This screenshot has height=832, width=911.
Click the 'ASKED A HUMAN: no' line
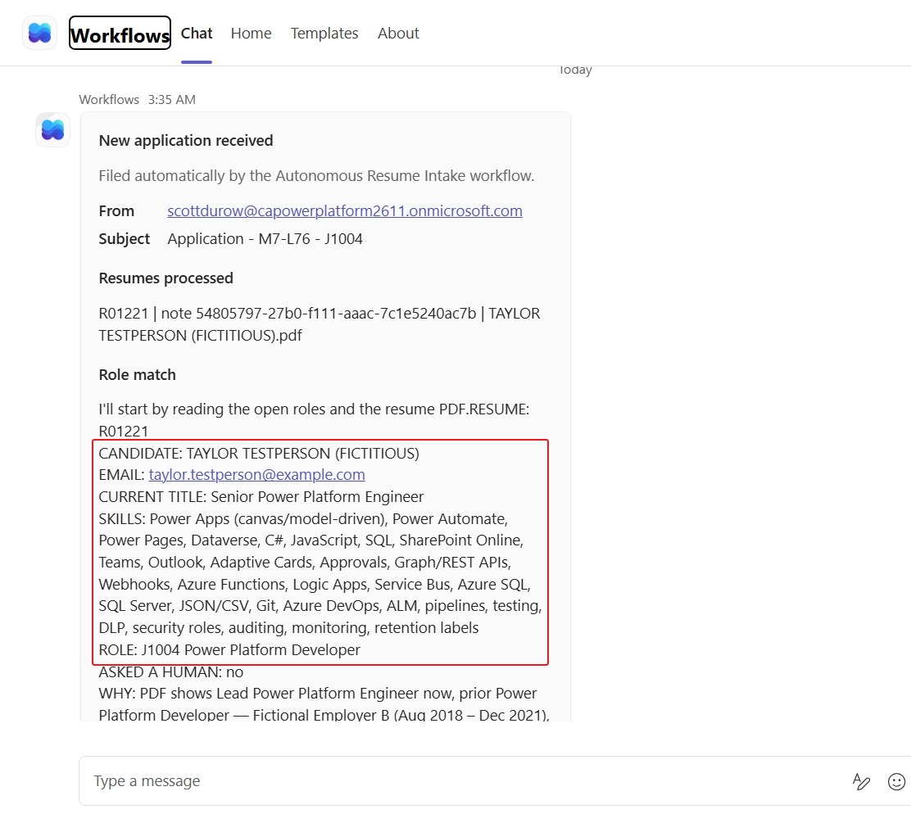170,672
